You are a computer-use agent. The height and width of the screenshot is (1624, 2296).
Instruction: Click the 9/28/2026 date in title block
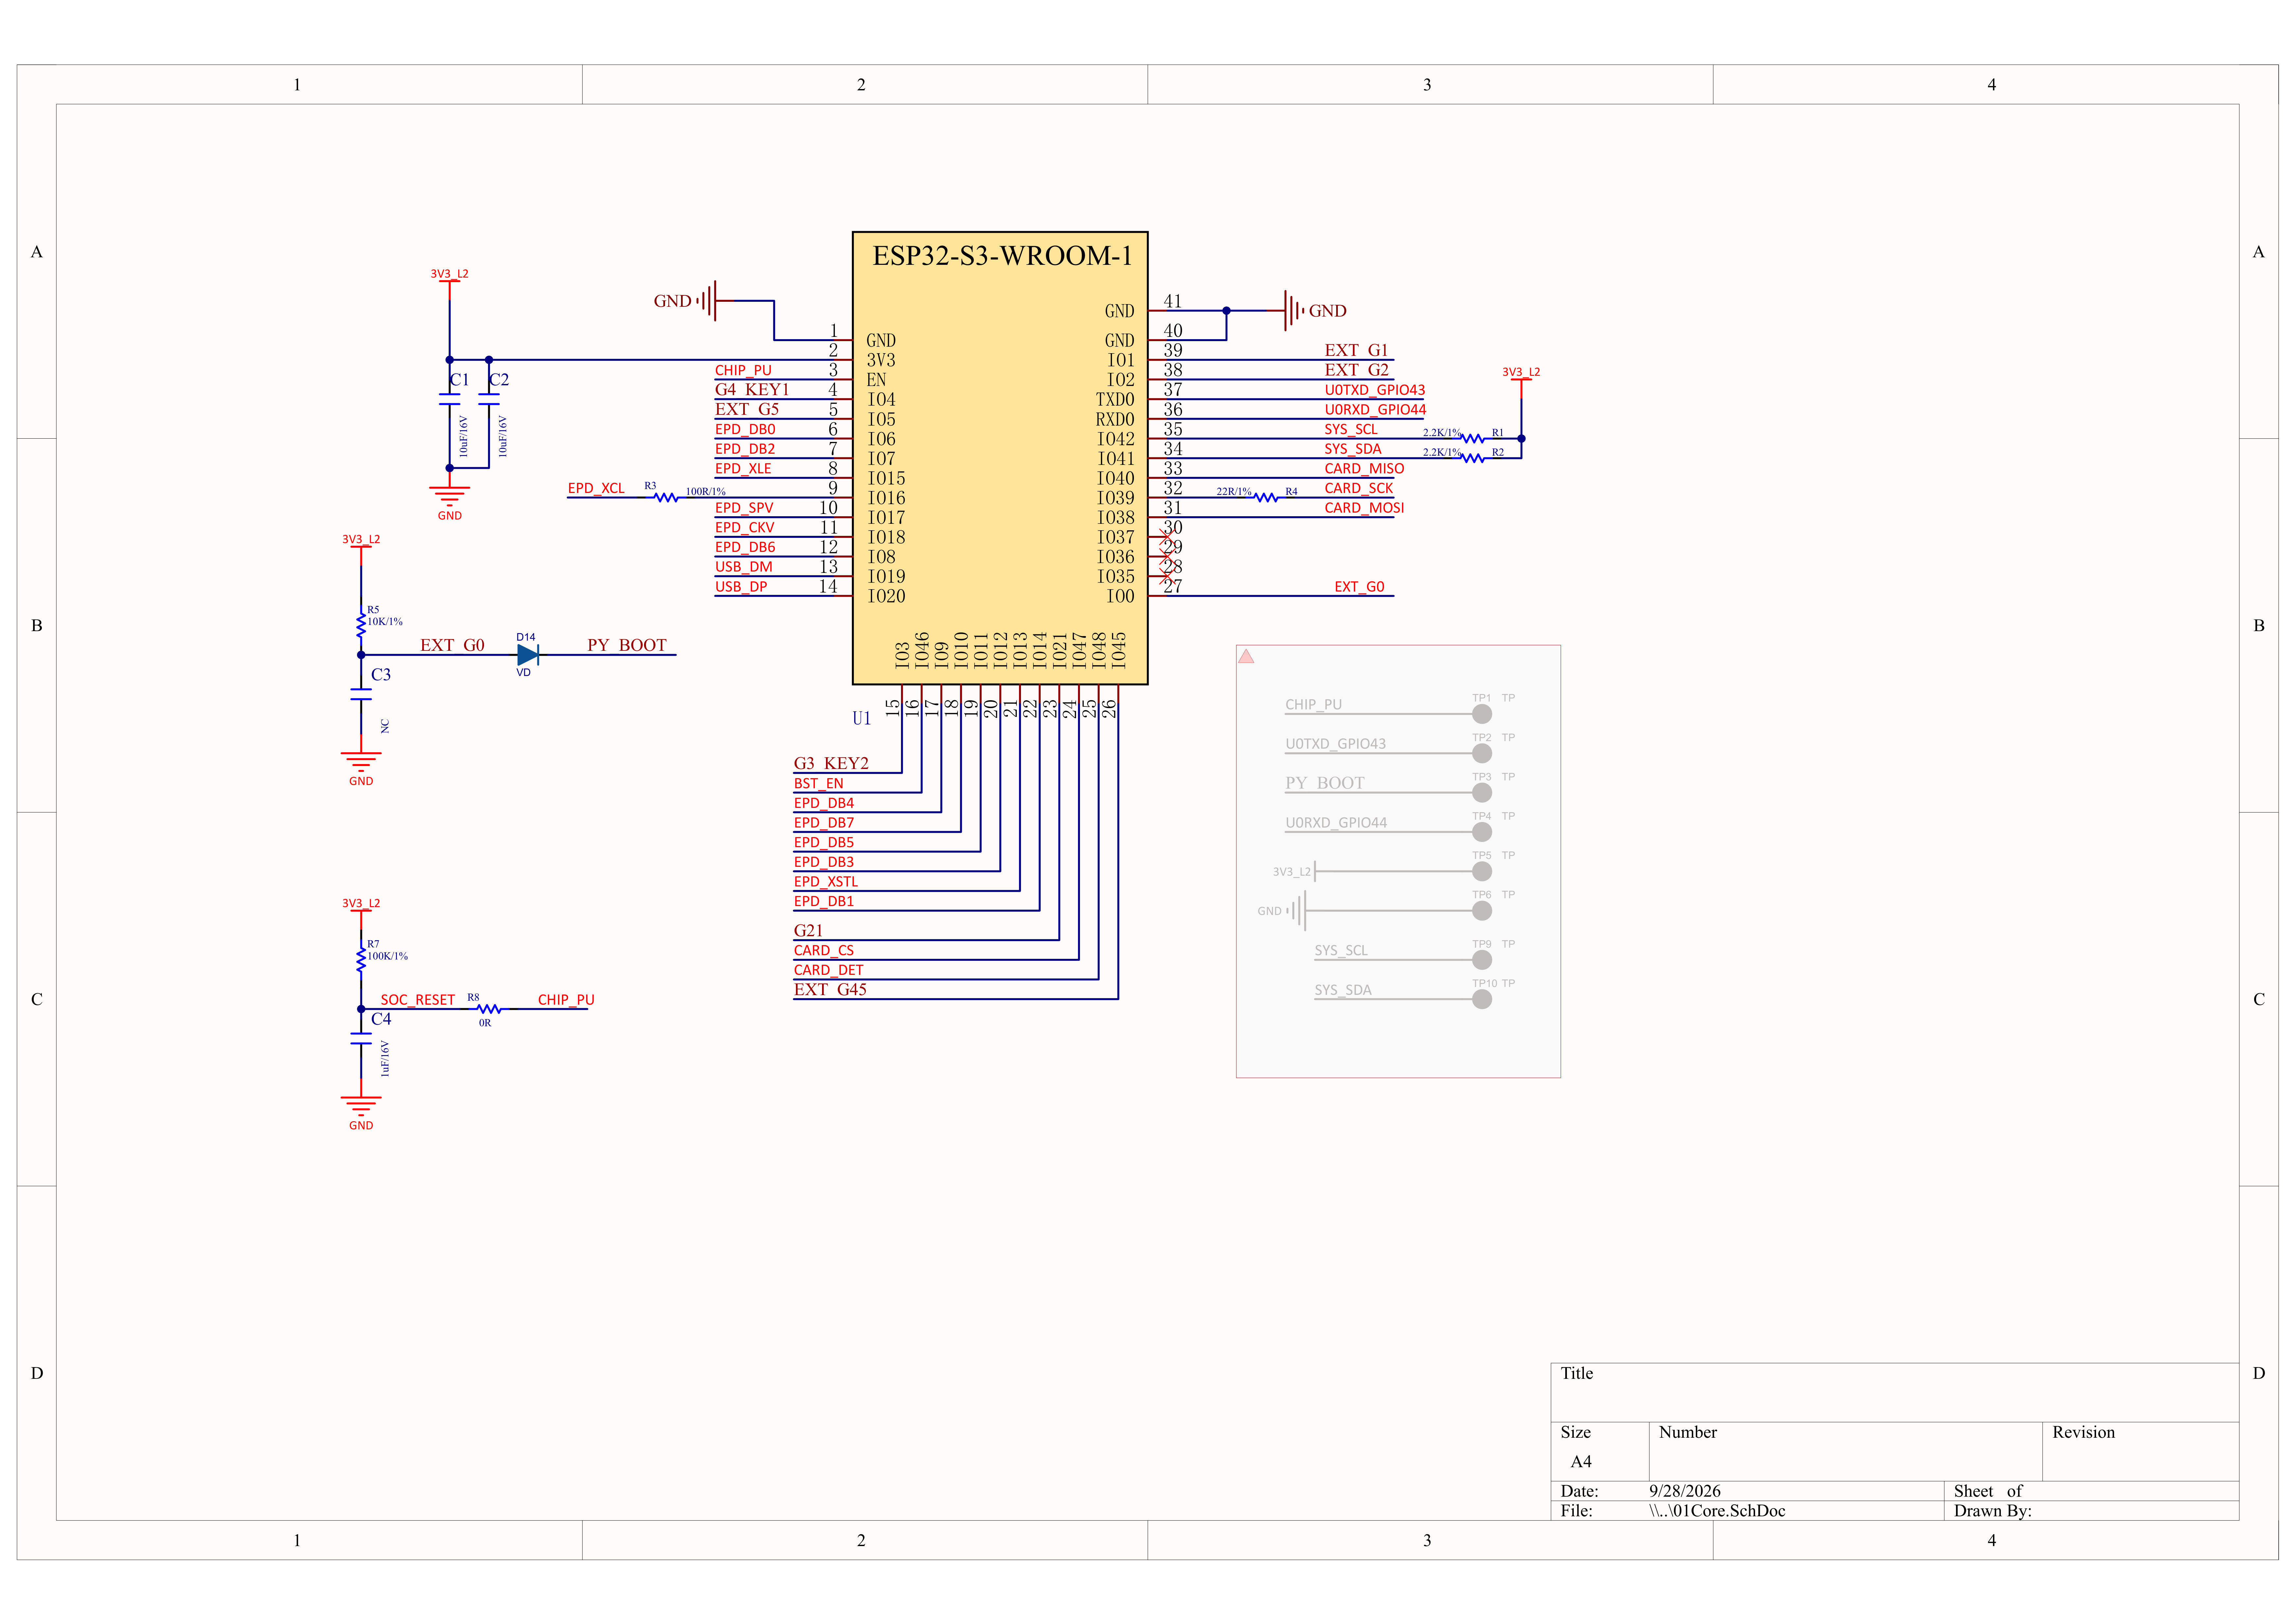pyautogui.click(x=1685, y=1491)
